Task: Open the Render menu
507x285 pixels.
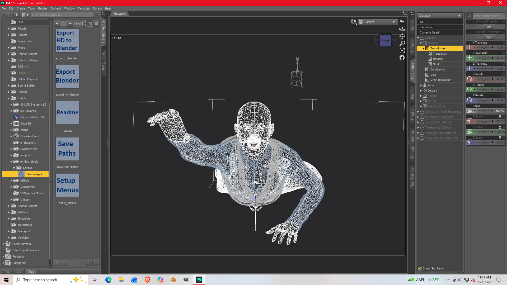Action: coord(43,8)
